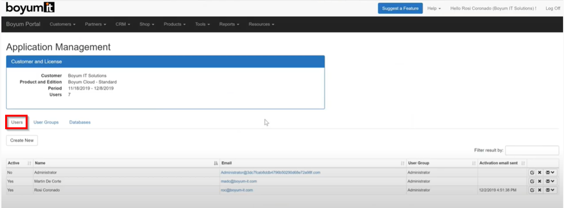Click the Active value No for Administrator
This screenshot has height=208, width=564.
coord(10,173)
